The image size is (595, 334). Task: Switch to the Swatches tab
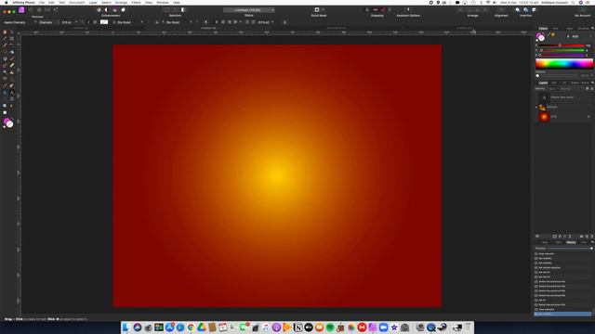click(556, 29)
